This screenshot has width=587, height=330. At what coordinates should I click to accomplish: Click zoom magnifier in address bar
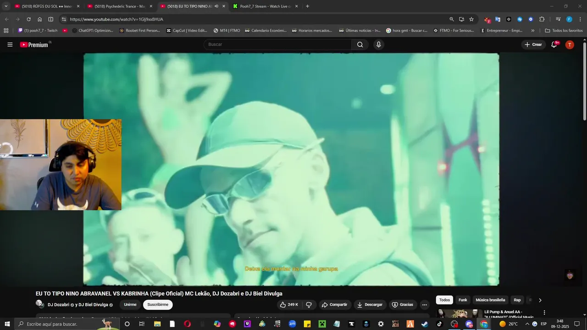[452, 19]
